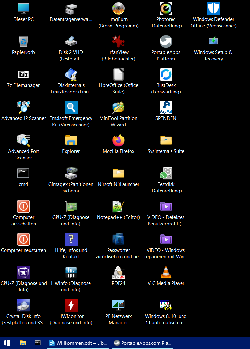Open the Dieser PC desktop icon
Image resolution: width=250 pixels, height=349 pixels.
click(x=24, y=8)
